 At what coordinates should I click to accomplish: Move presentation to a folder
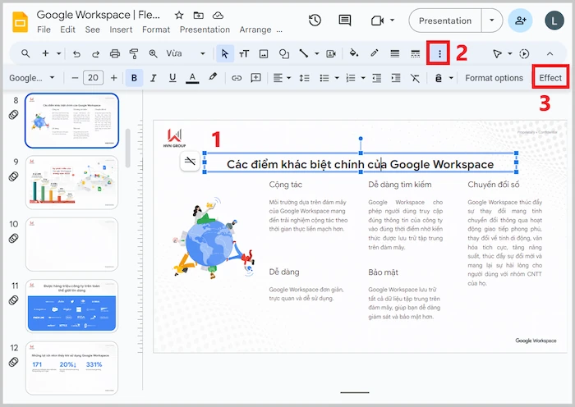pyautogui.click(x=199, y=15)
